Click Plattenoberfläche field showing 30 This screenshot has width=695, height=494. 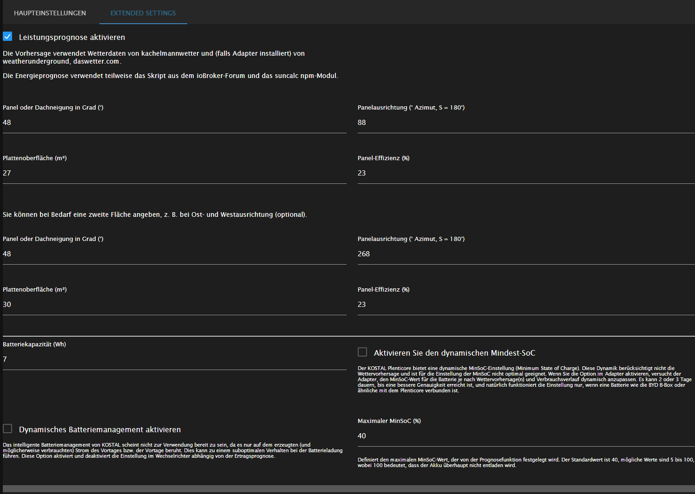174,305
